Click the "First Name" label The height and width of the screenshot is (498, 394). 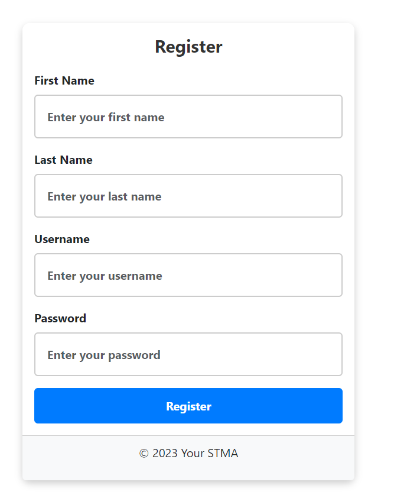pyautogui.click(x=64, y=80)
